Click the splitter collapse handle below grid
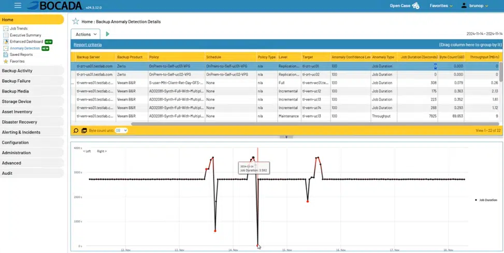 [x=286, y=137]
